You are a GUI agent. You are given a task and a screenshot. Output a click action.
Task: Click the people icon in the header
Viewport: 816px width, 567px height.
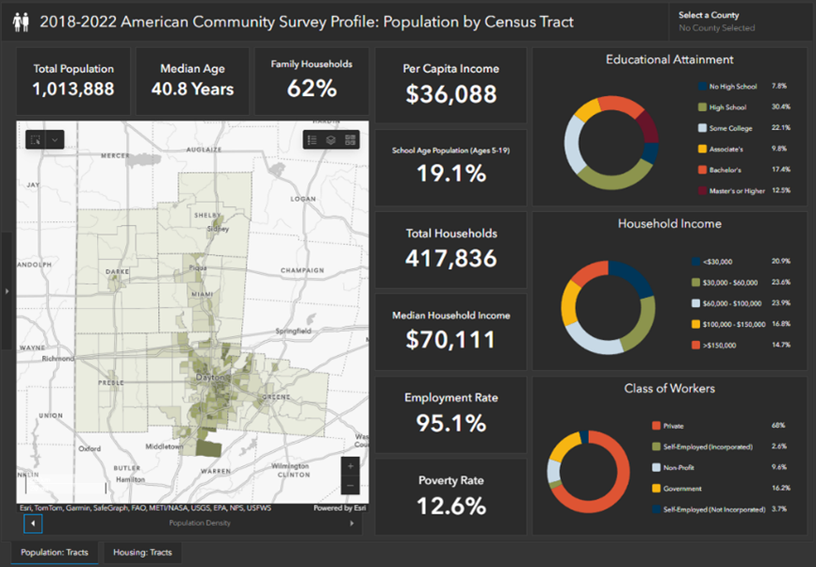(x=21, y=22)
